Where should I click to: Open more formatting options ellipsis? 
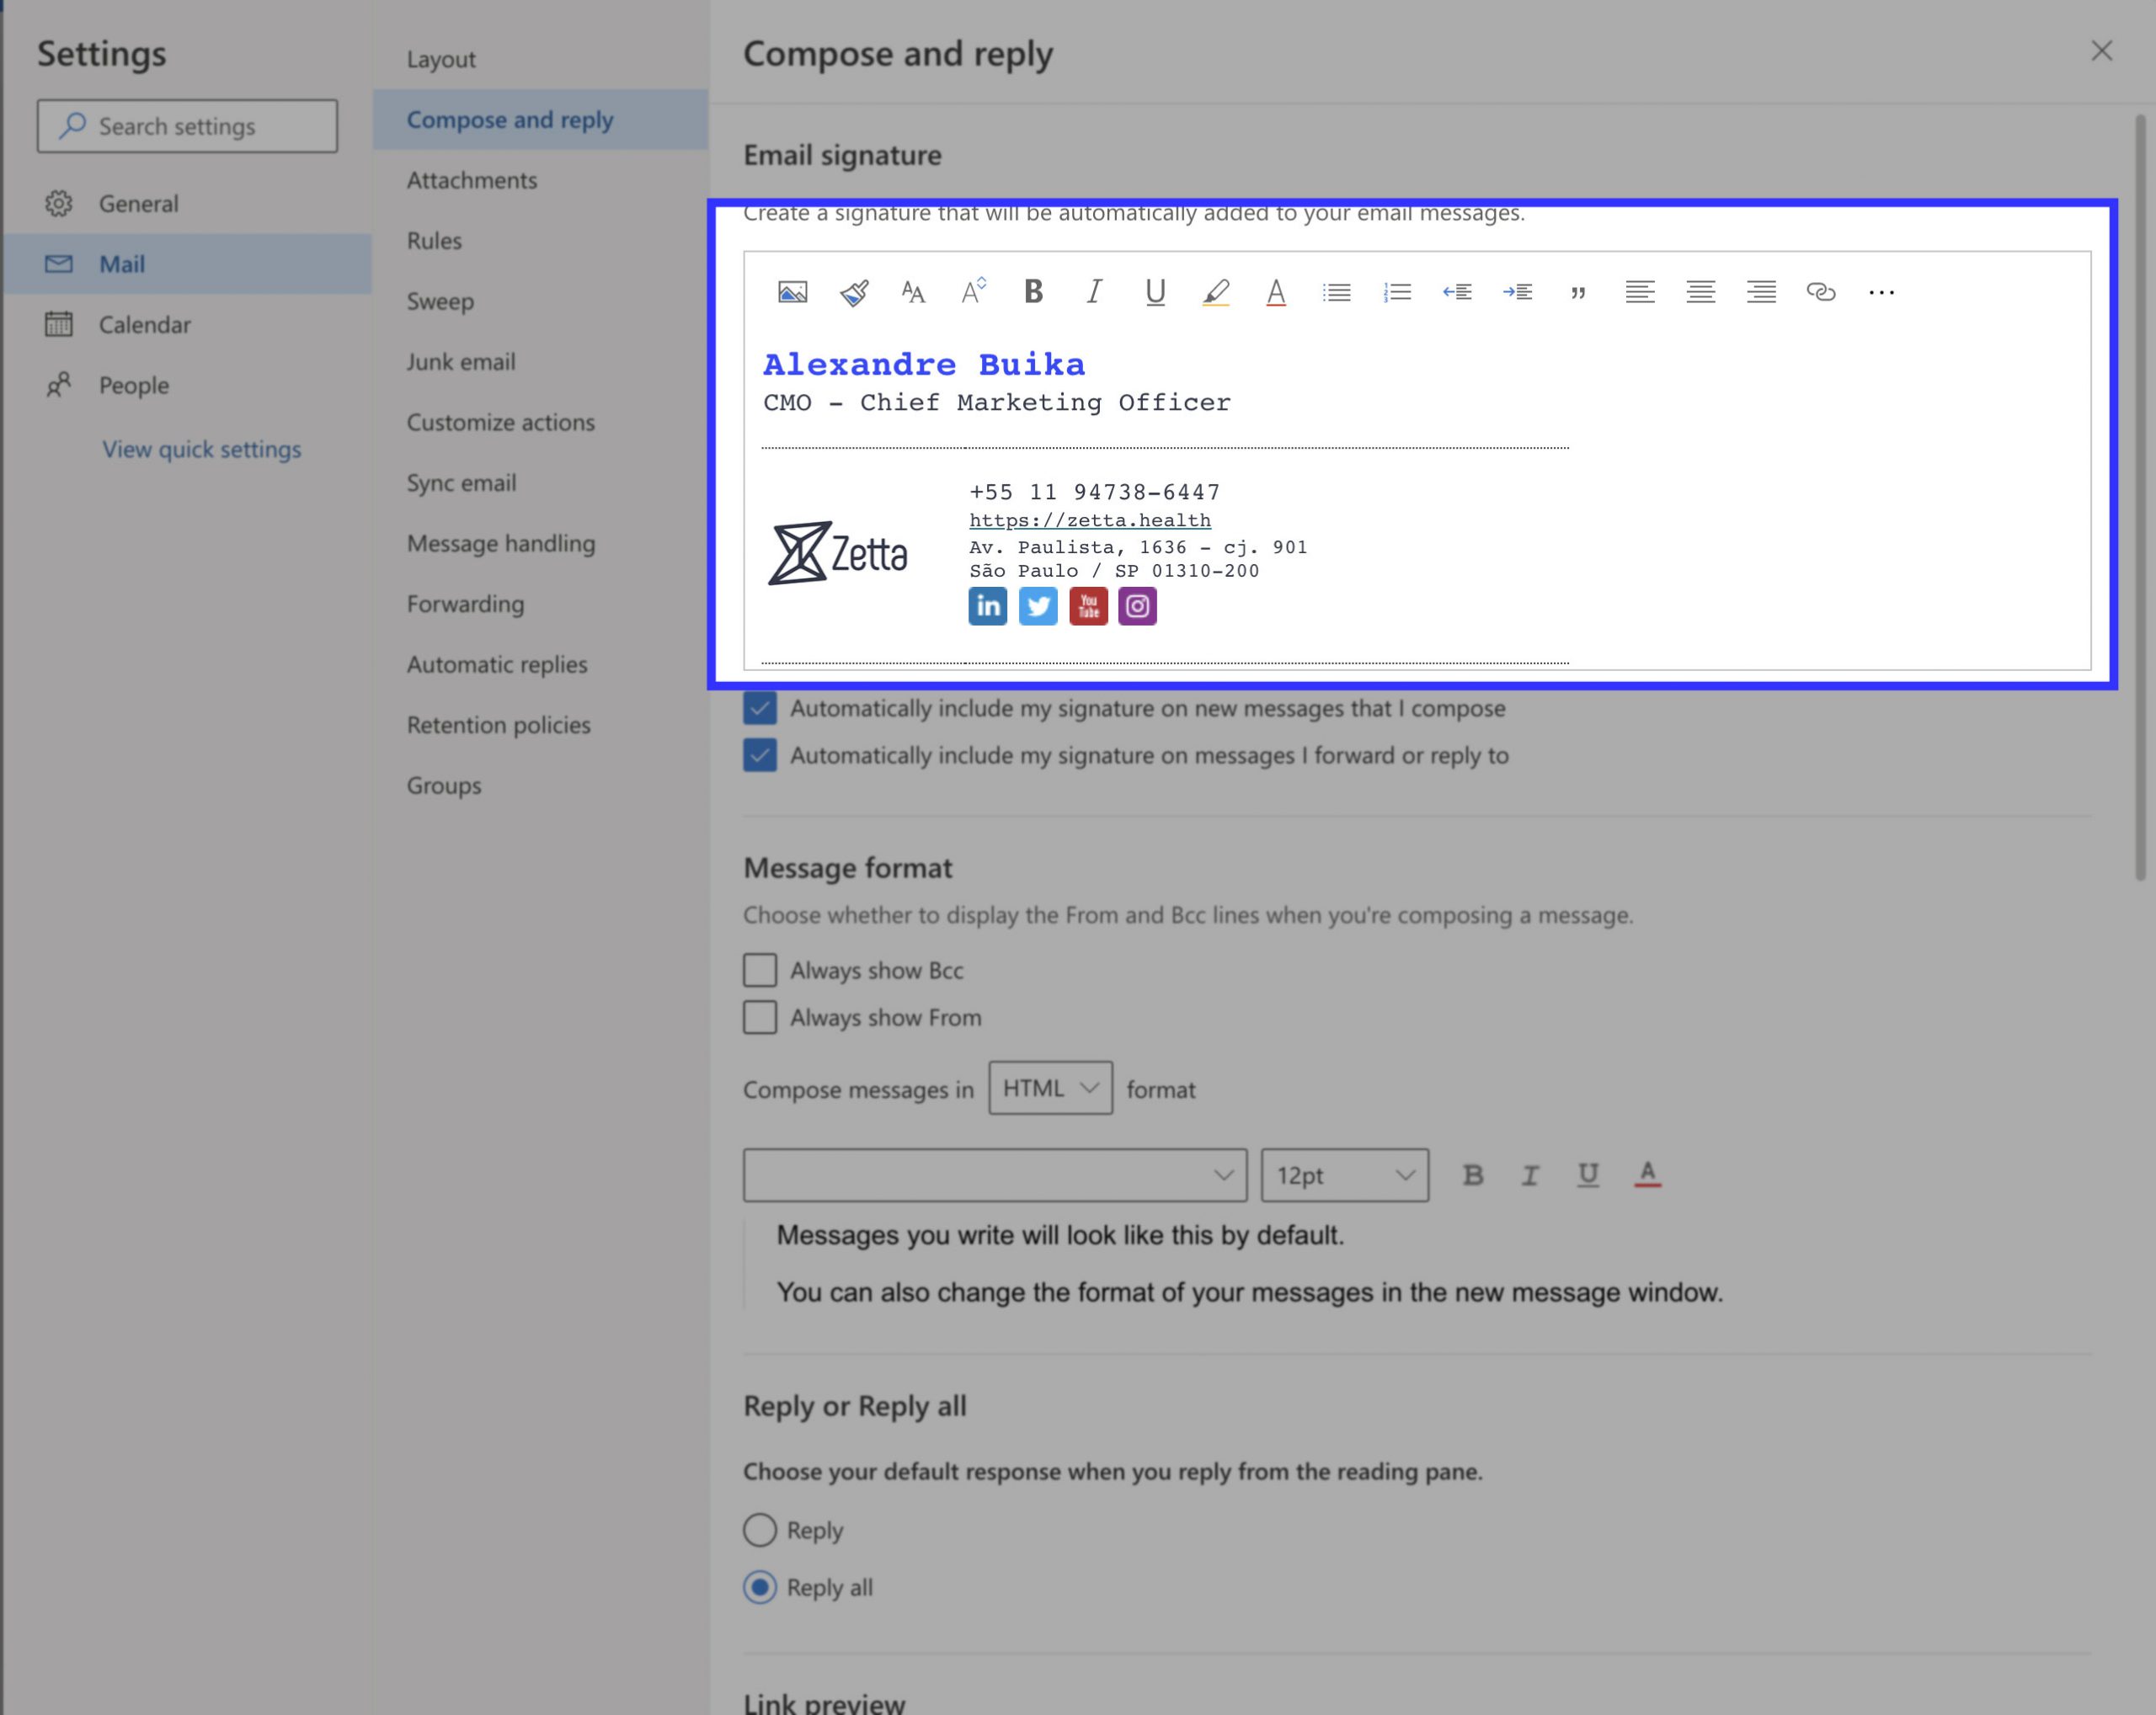(x=1881, y=292)
